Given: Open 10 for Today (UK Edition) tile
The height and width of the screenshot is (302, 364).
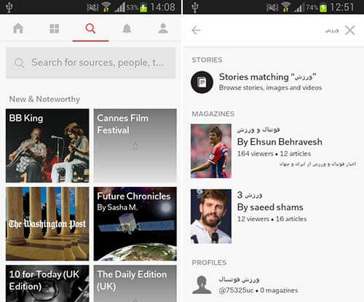Looking at the screenshot, I should point(47,283).
